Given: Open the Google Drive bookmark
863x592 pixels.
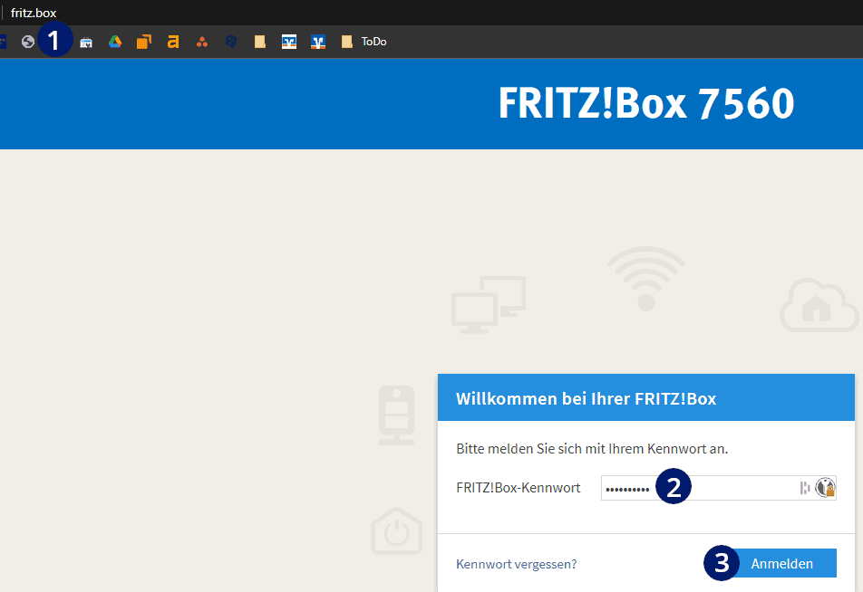Looking at the screenshot, I should [115, 42].
